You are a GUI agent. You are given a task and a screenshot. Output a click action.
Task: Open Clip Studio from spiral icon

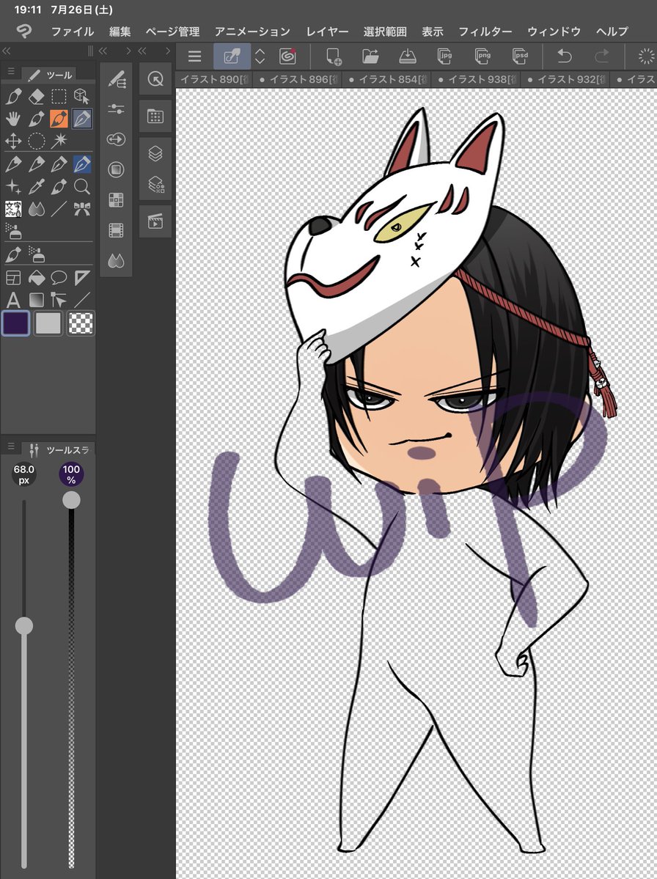click(x=287, y=56)
